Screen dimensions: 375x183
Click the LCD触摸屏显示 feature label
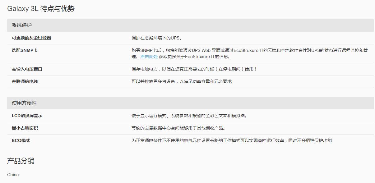coord(27,116)
